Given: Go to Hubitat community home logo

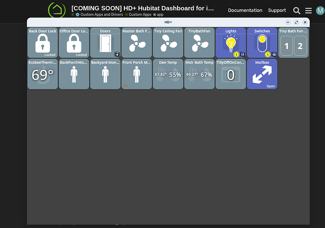Looking at the screenshot, I should coord(57,10).
